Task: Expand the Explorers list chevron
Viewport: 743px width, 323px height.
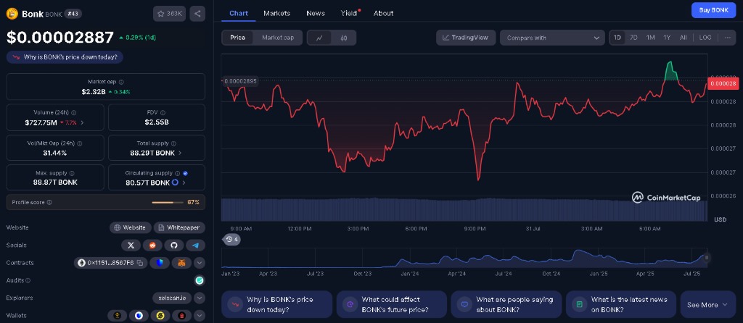Action: [200, 298]
